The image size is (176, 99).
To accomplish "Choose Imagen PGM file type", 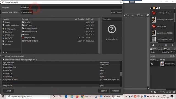I will click(x=61, y=76).
